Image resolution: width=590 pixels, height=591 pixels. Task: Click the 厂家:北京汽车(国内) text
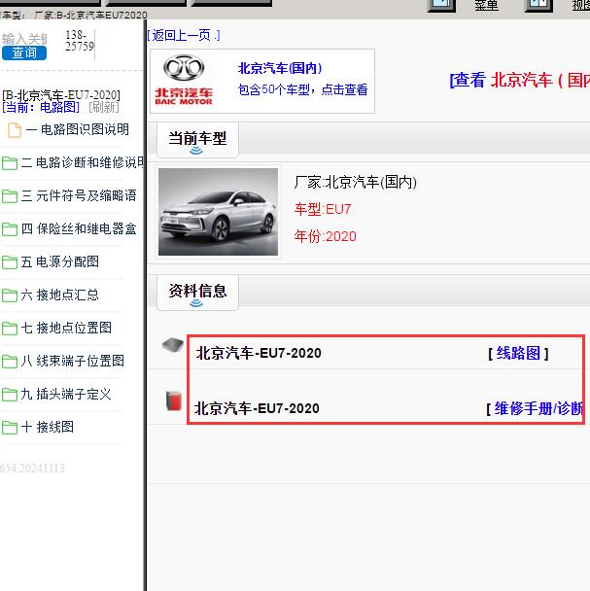pos(355,182)
